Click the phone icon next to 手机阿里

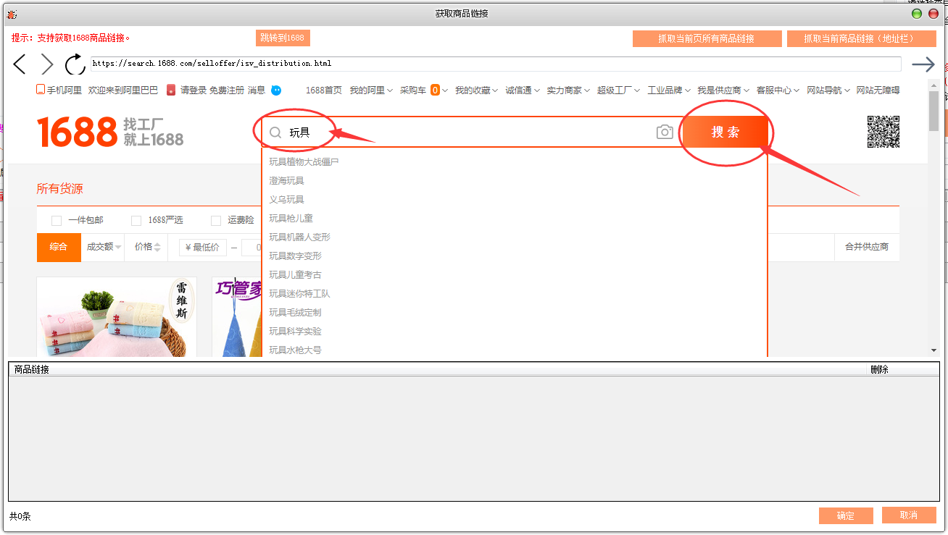(x=41, y=90)
